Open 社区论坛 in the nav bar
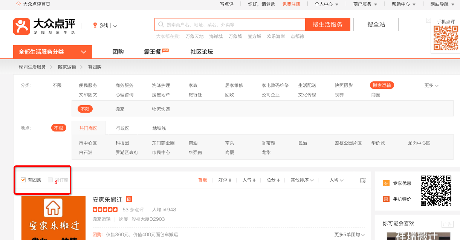 click(202, 52)
